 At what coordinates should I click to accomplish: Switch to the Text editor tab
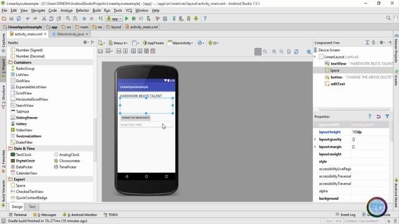(x=32, y=207)
